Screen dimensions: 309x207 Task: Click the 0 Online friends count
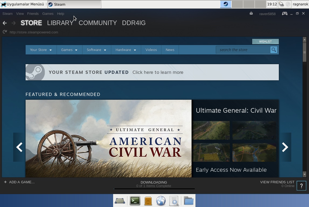(x=288, y=186)
